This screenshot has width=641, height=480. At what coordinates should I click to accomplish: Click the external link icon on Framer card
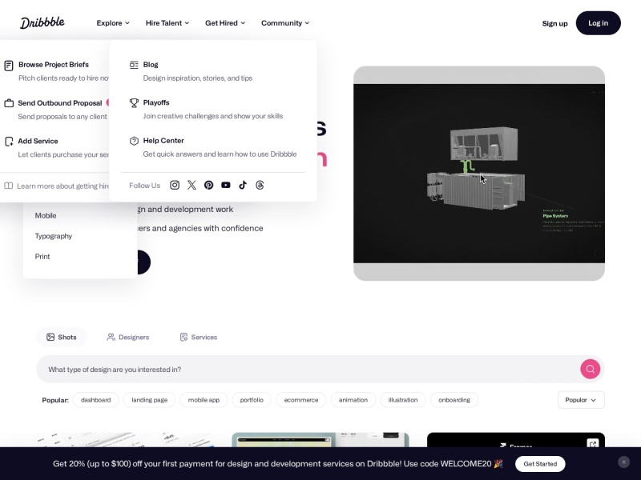tap(593, 444)
